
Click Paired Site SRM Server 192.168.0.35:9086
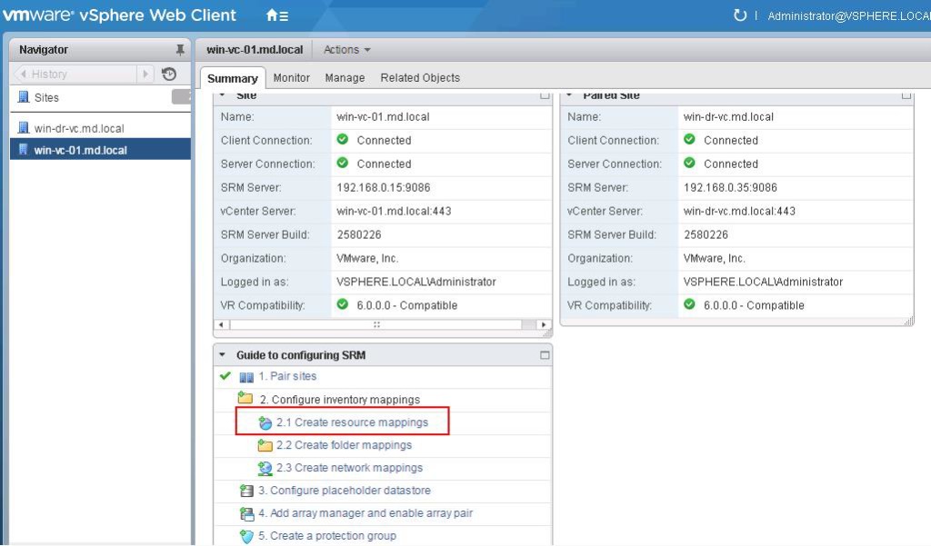pos(730,187)
